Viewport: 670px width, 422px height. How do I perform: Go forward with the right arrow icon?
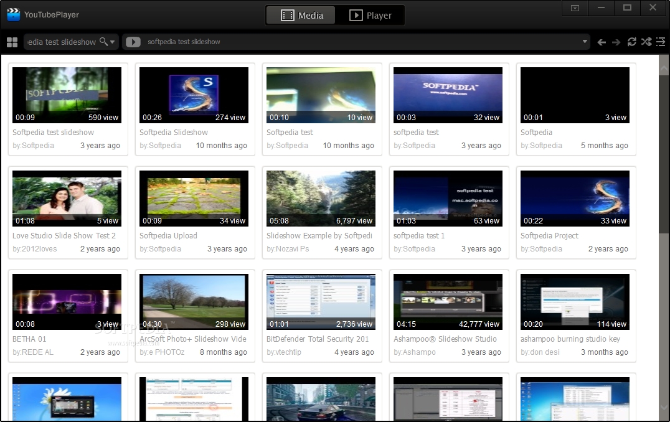(616, 42)
